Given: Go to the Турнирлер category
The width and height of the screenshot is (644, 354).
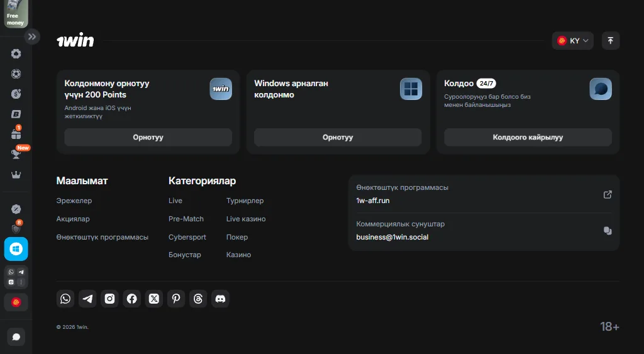Looking at the screenshot, I should coord(245,201).
